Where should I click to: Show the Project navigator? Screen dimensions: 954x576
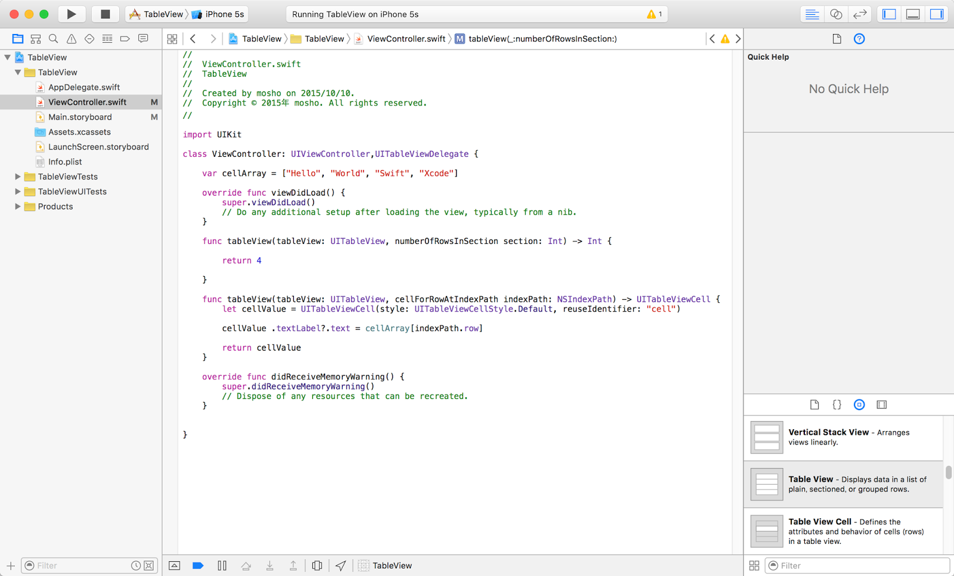tap(18, 39)
